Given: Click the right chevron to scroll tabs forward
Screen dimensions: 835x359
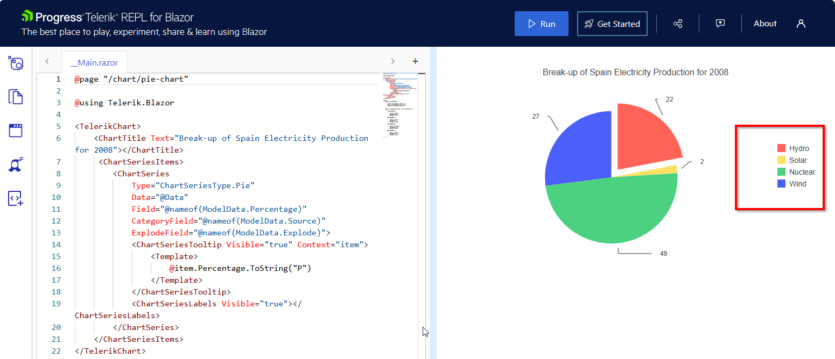Looking at the screenshot, I should pos(392,61).
